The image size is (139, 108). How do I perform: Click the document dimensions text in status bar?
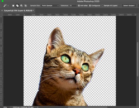[x=23, y=107]
